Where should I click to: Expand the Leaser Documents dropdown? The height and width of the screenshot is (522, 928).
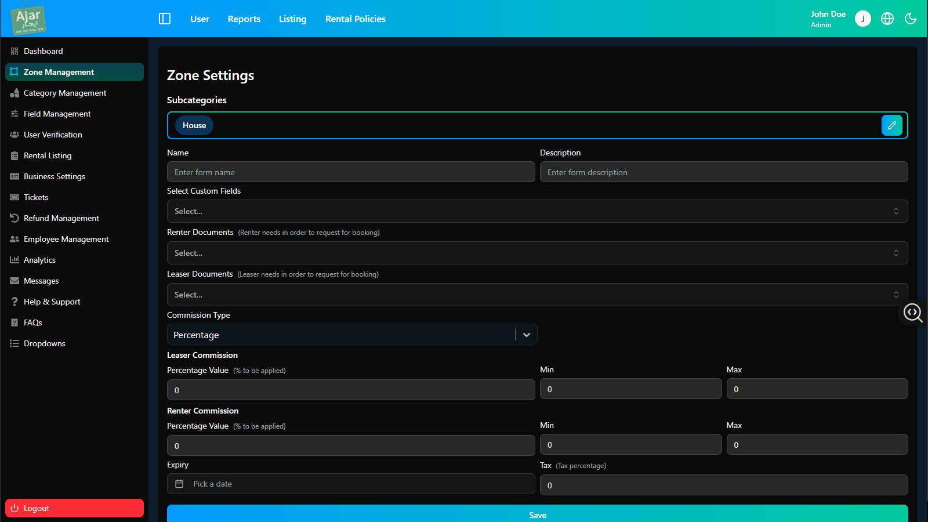pos(537,295)
